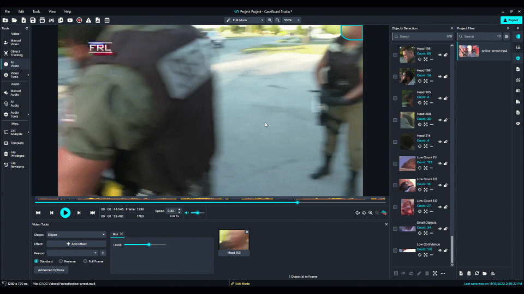Add a new reason with plus button
This screenshot has width=524, height=294.
pos(103,253)
